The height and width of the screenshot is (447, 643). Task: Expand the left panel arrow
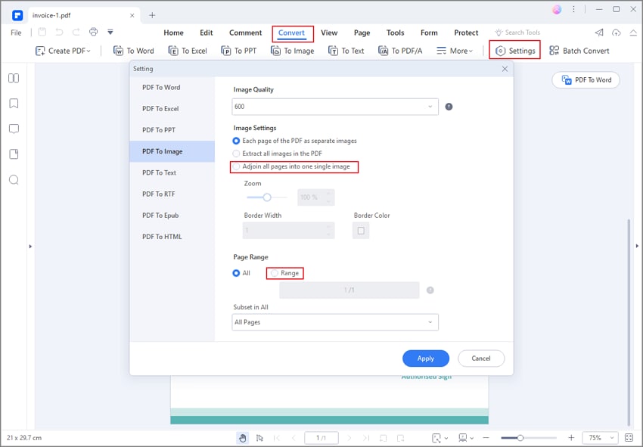click(30, 247)
